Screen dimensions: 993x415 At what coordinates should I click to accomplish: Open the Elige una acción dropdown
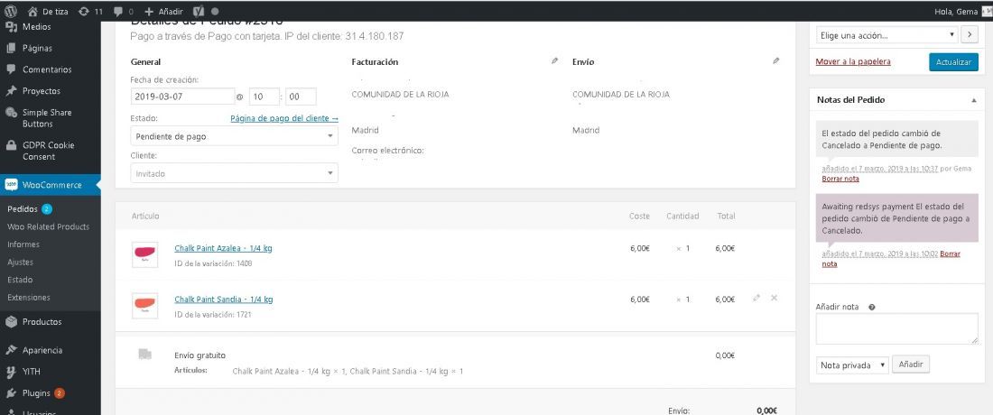click(x=886, y=35)
